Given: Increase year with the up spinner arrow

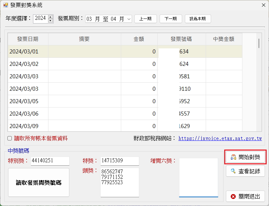Looking at the screenshot, I should pos(51,17).
